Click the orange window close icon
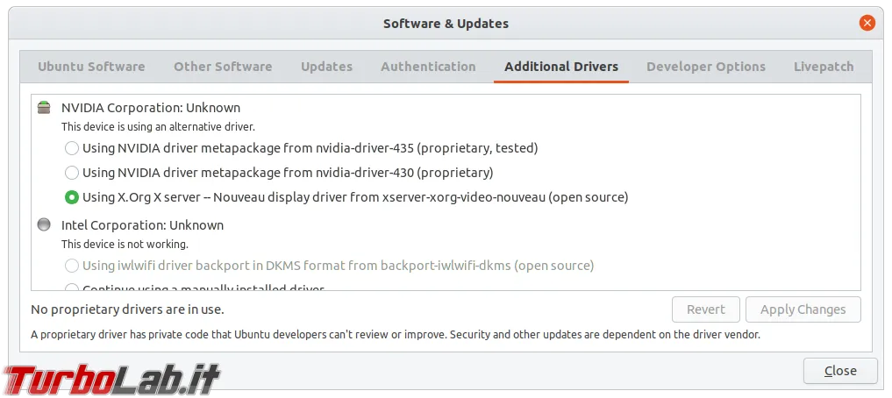 click(x=867, y=24)
